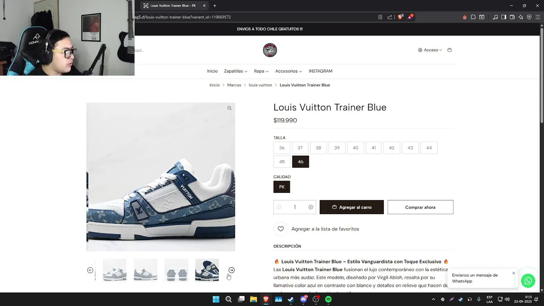The height and width of the screenshot is (306, 544).
Task: Select size 38
Action: coord(318,148)
